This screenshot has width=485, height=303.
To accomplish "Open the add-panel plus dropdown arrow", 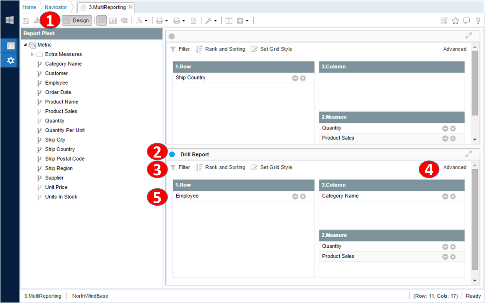I will coord(247,21).
